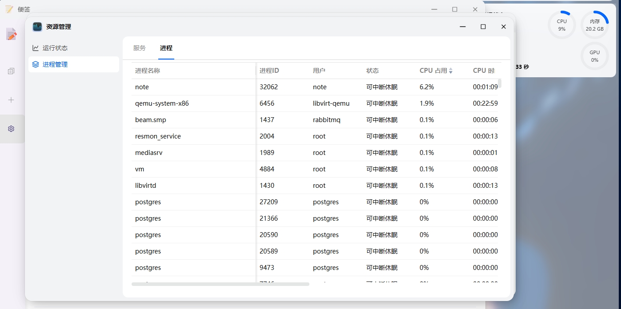The height and width of the screenshot is (309, 621).
Task: Open 运行状态 in the left sidebar
Action: point(55,48)
